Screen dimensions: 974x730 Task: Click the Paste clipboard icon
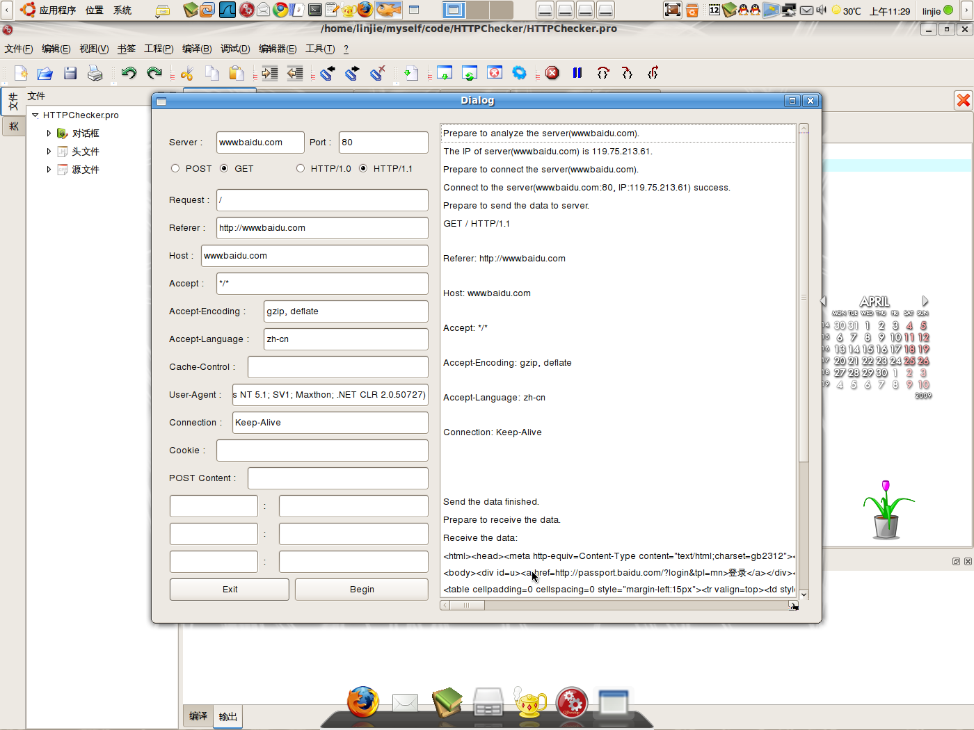237,73
